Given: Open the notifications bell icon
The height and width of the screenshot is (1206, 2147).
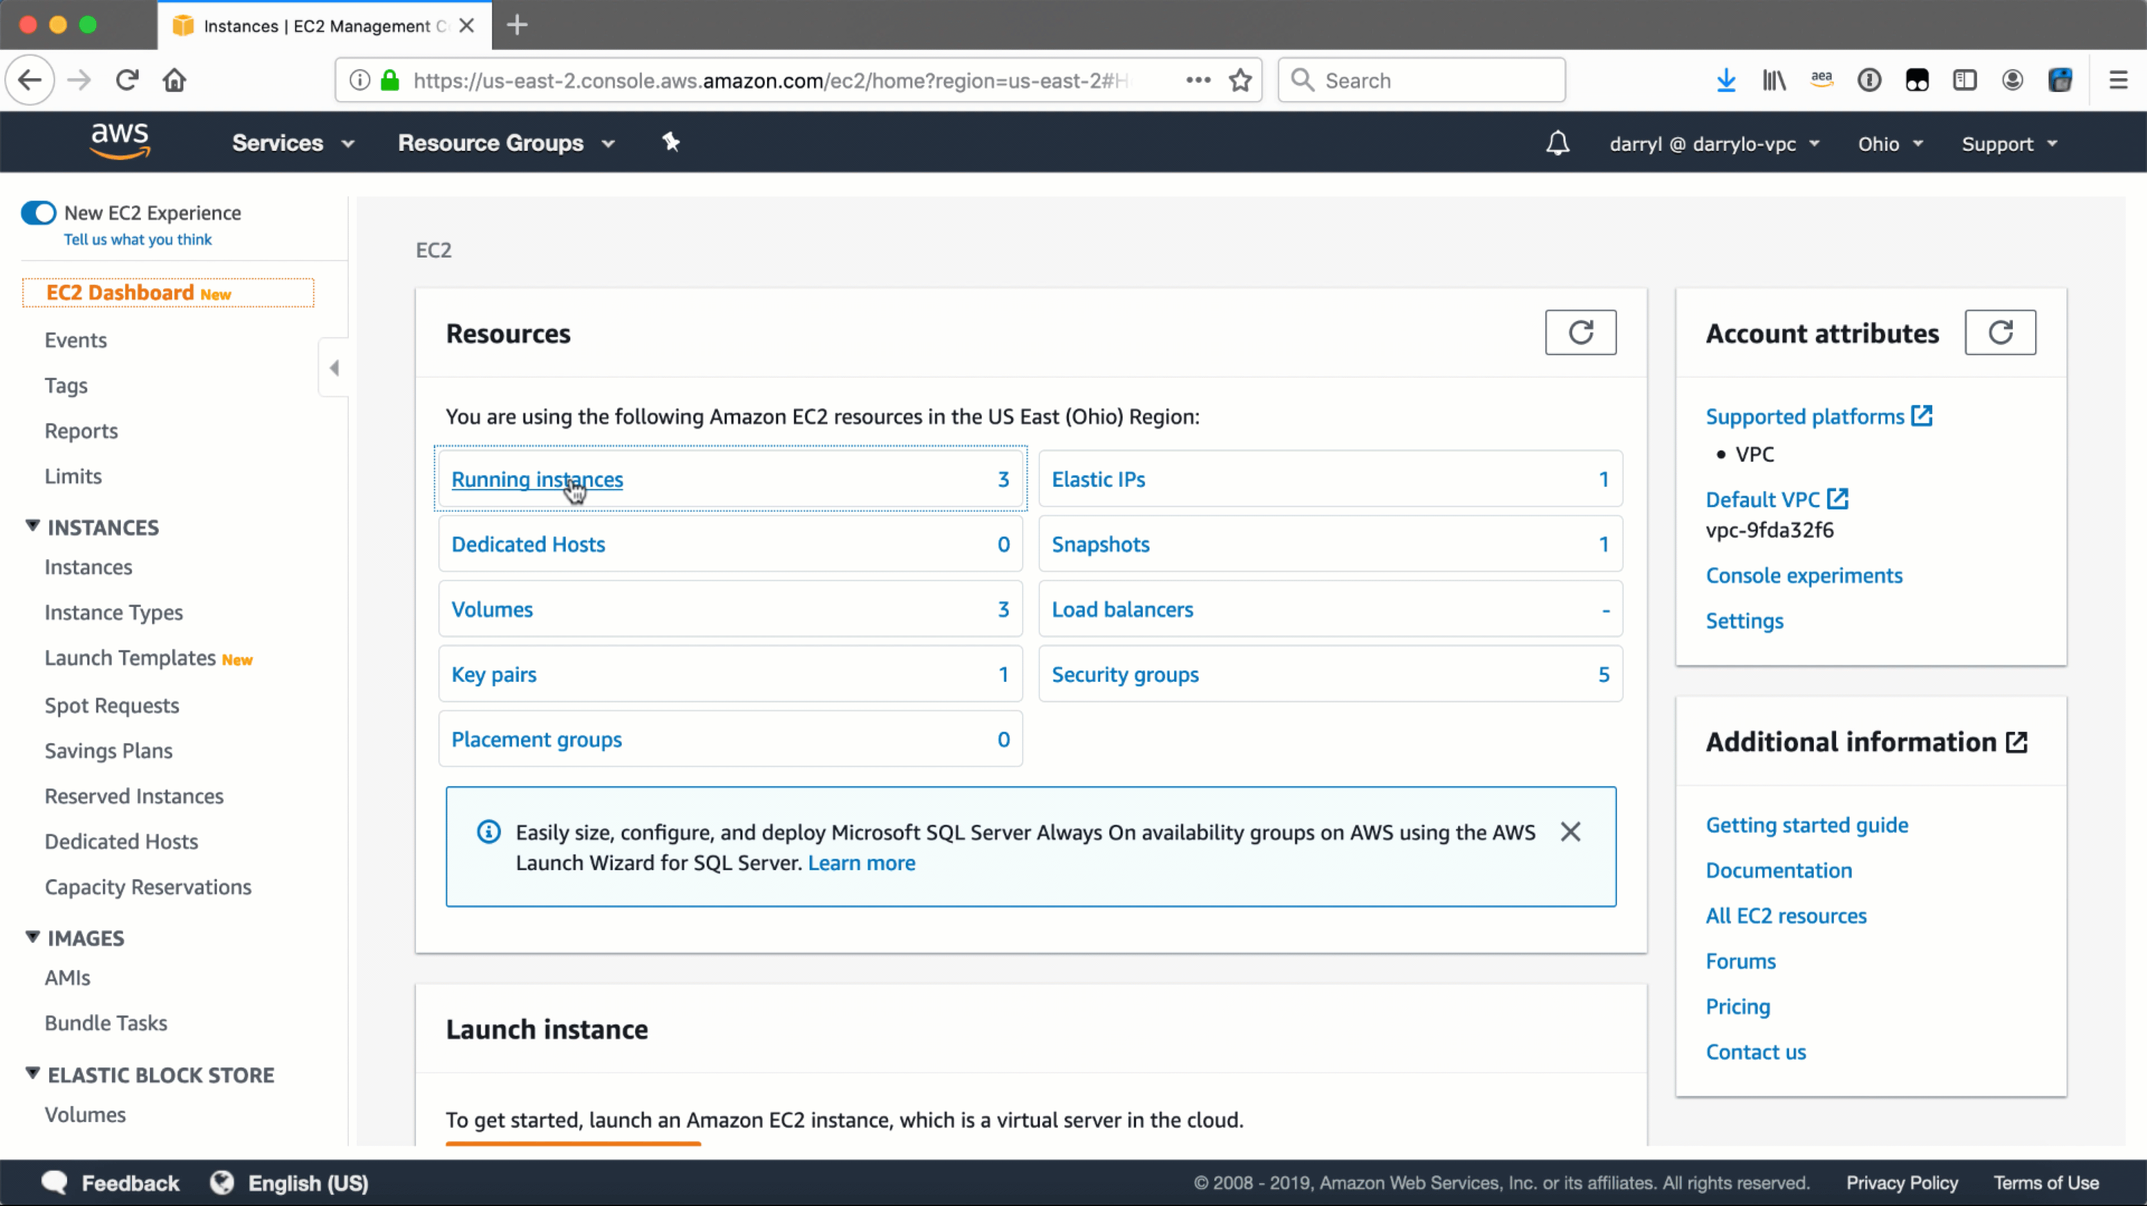Looking at the screenshot, I should 1557,143.
